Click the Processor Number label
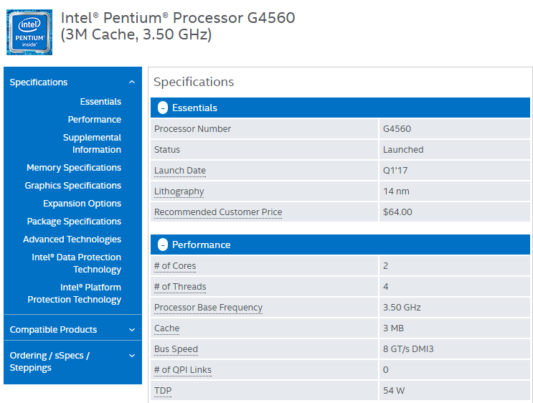Image resolution: width=533 pixels, height=403 pixels. pos(192,129)
